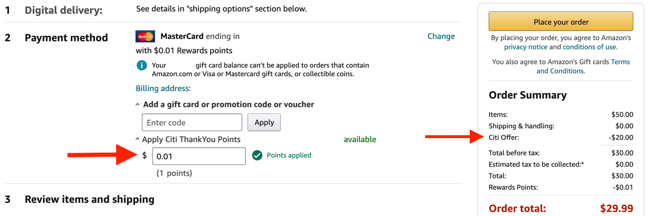
Task: Click the MasterCard card logo icon
Action: 145,36
